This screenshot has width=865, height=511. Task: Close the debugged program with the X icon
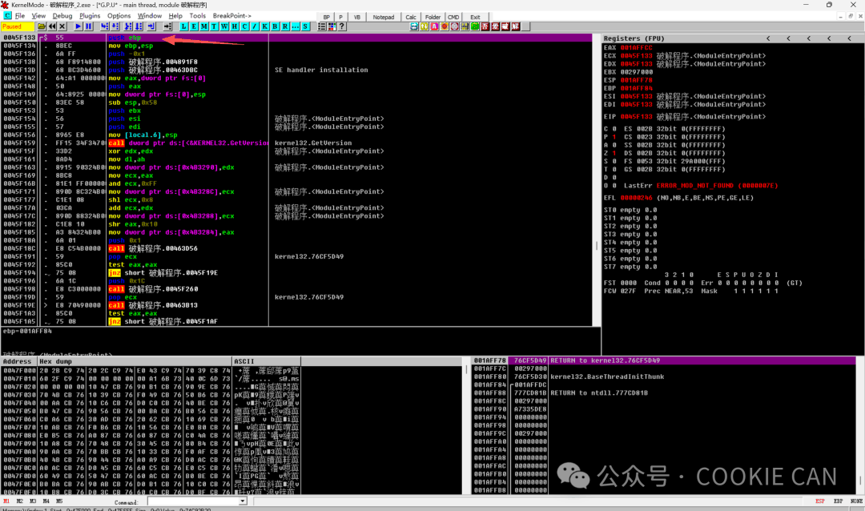click(x=63, y=26)
